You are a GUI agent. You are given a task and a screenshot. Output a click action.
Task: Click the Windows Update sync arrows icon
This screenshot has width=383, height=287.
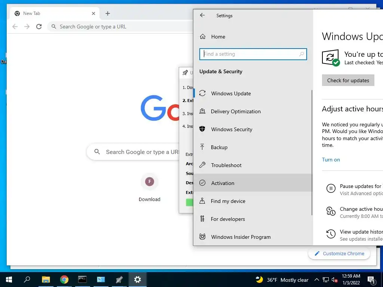pos(202,93)
